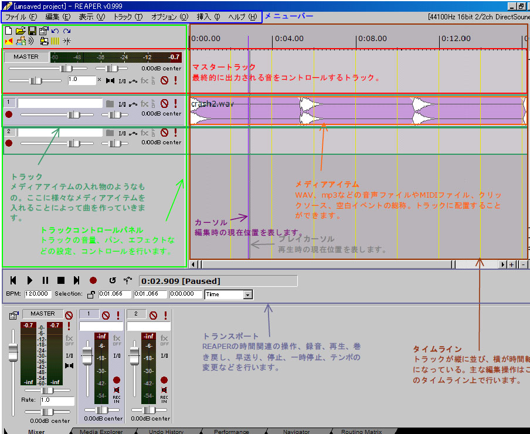
Task: Click the red-yellow bowtie toolbar icon
Action: click(x=8, y=41)
